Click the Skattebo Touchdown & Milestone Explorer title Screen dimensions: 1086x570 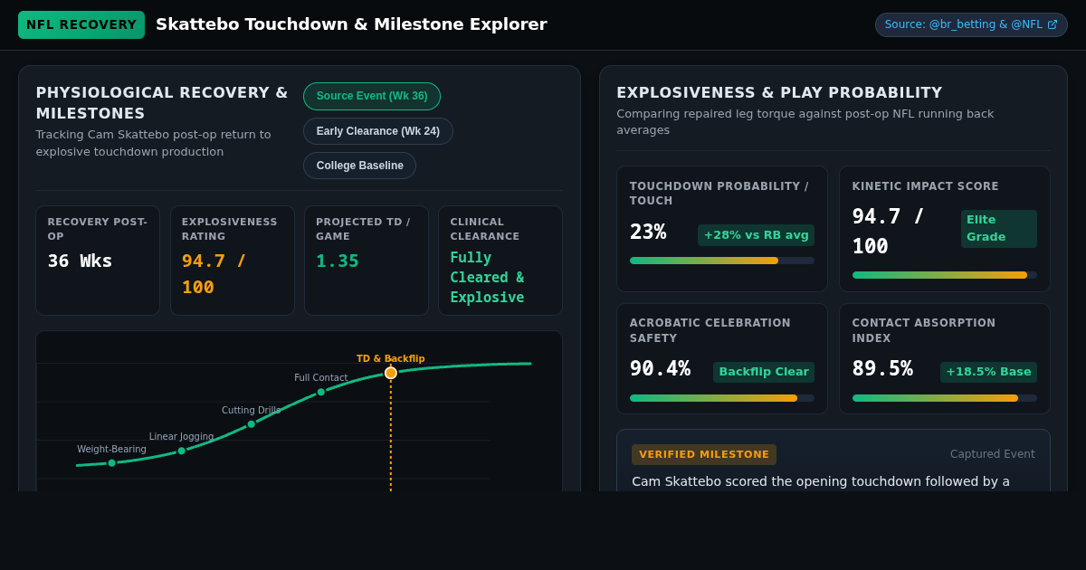coord(351,24)
